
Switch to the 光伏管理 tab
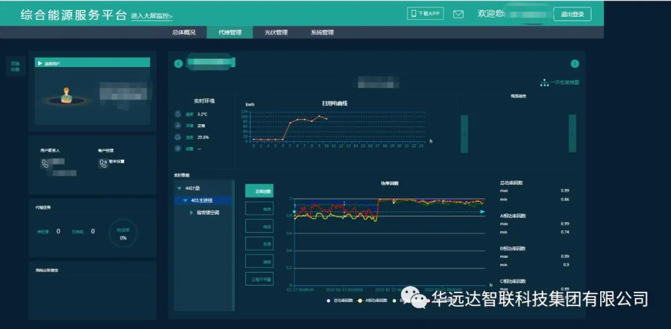276,32
